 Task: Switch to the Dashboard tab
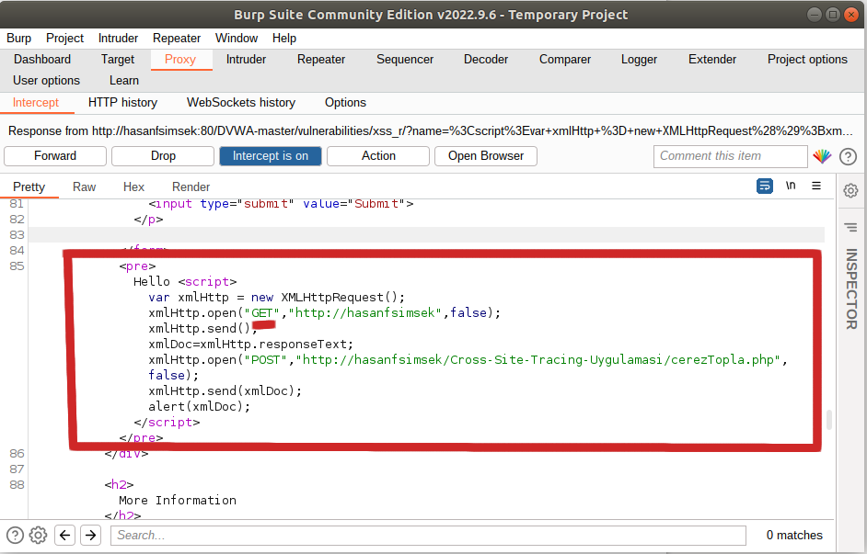coord(42,59)
